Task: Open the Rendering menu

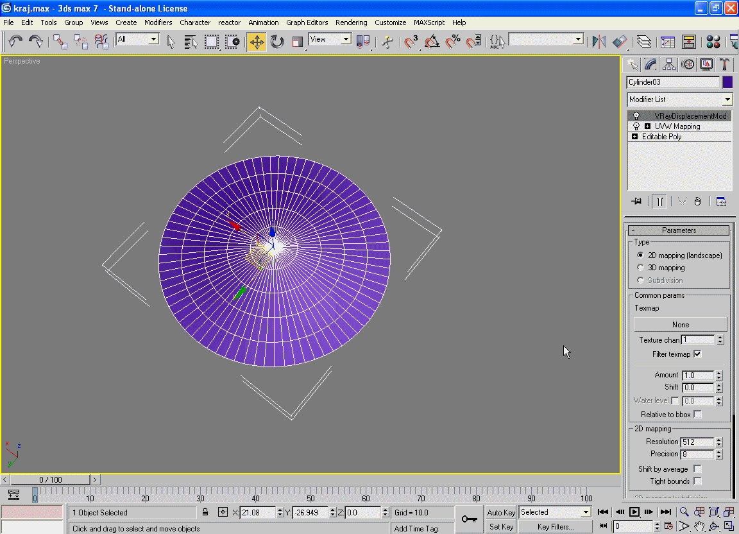Action: 351,22
